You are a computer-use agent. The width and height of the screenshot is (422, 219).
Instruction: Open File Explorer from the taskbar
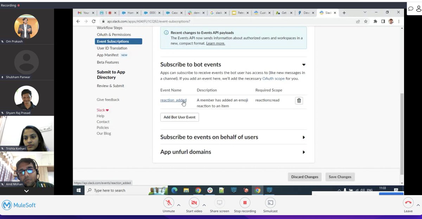[186, 190]
